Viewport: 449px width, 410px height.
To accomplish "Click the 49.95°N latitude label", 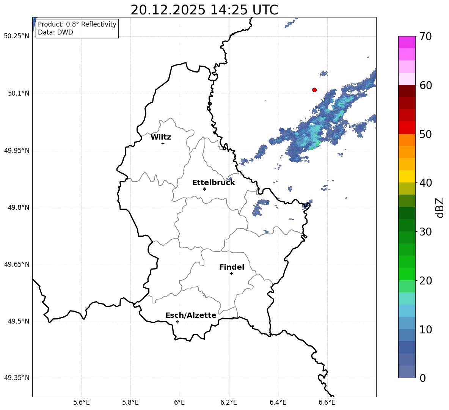I will pyautogui.click(x=17, y=151).
